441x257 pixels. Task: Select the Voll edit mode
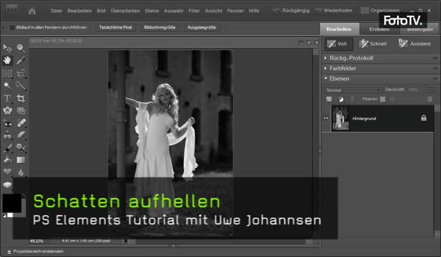[339, 44]
